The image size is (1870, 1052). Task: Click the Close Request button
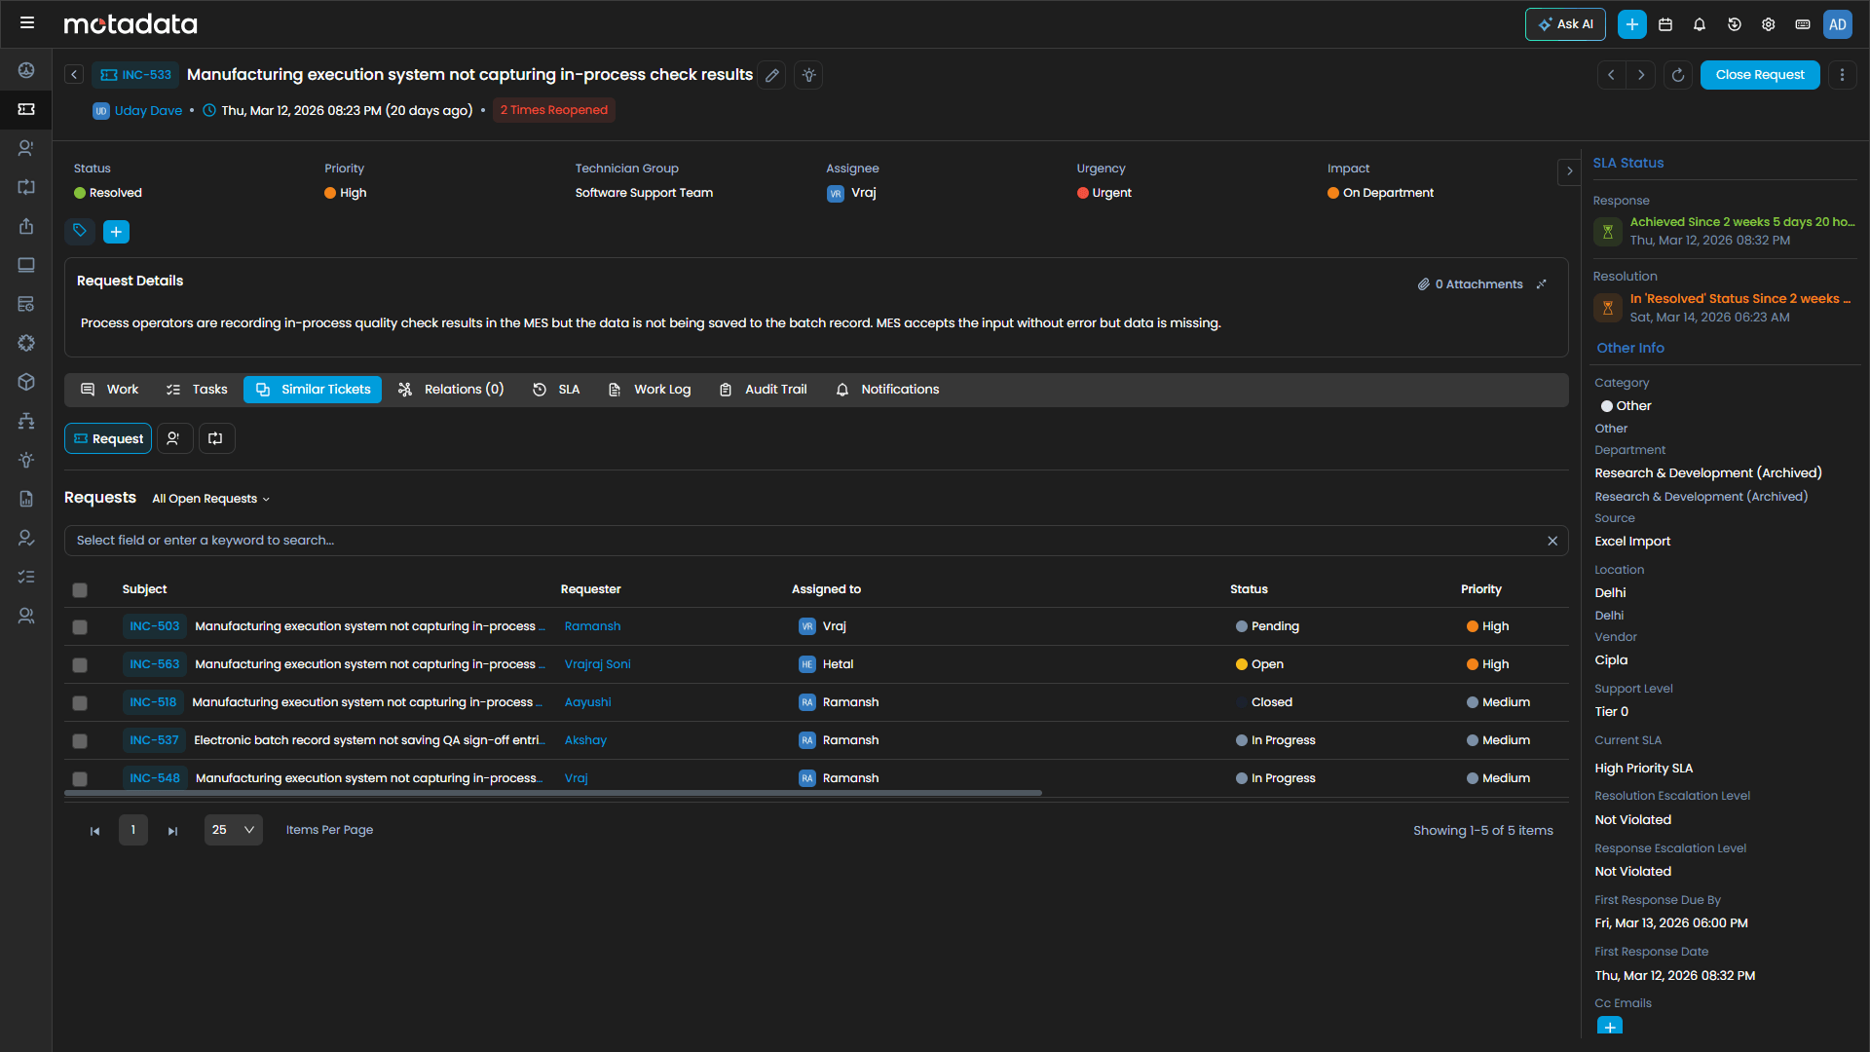click(x=1759, y=75)
